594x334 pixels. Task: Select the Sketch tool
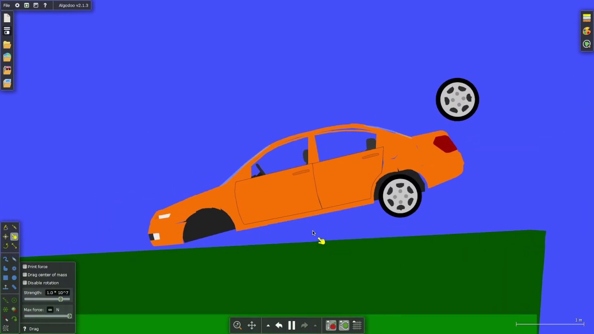(6, 227)
